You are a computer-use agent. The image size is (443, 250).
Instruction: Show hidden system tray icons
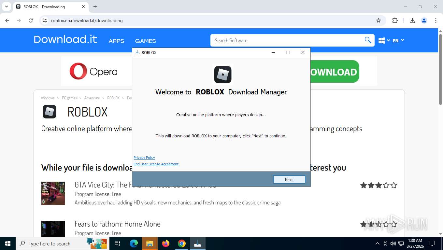pos(378,243)
